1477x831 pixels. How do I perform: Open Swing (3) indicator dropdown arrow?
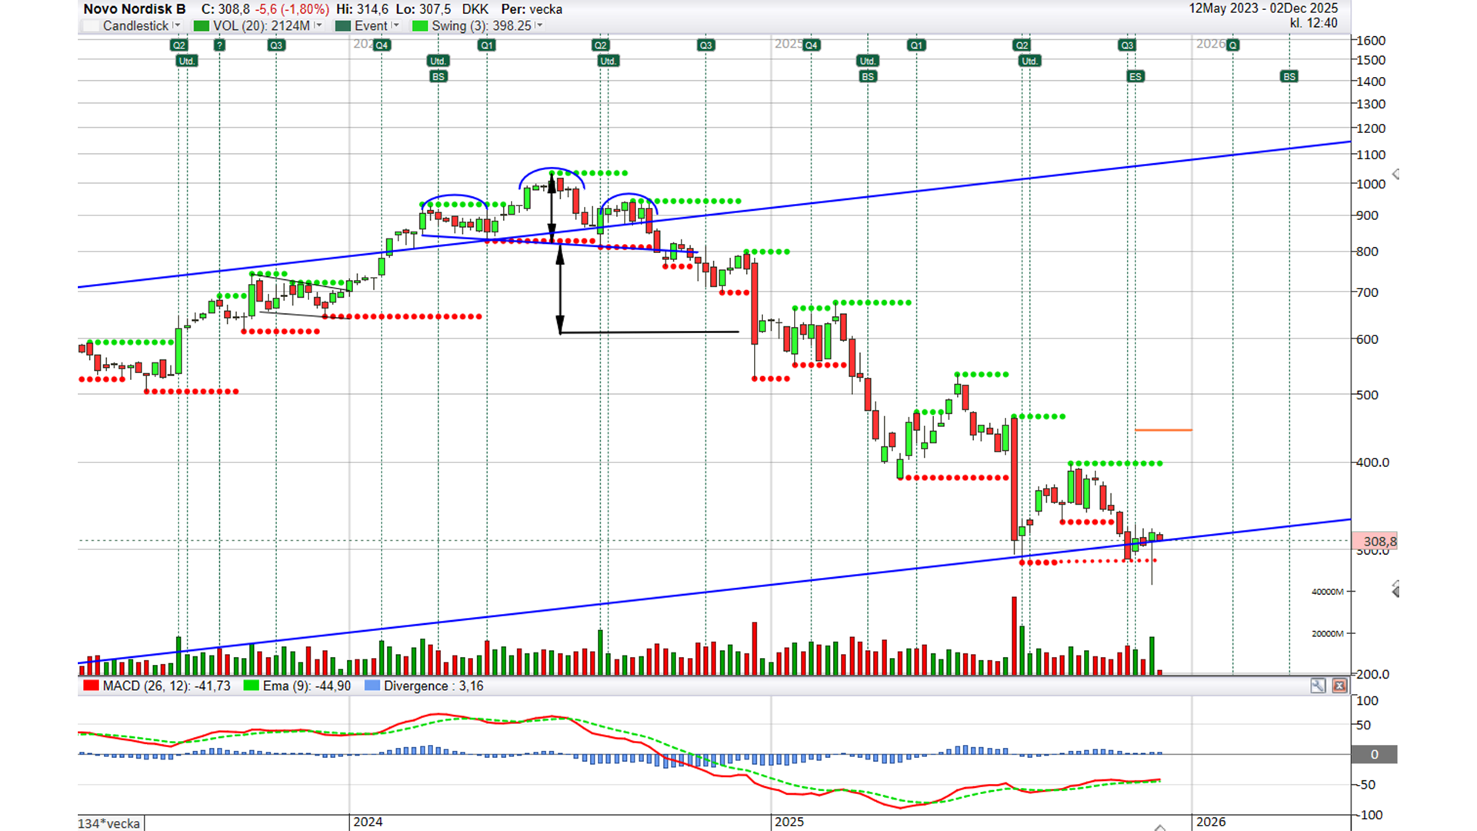pyautogui.click(x=539, y=25)
